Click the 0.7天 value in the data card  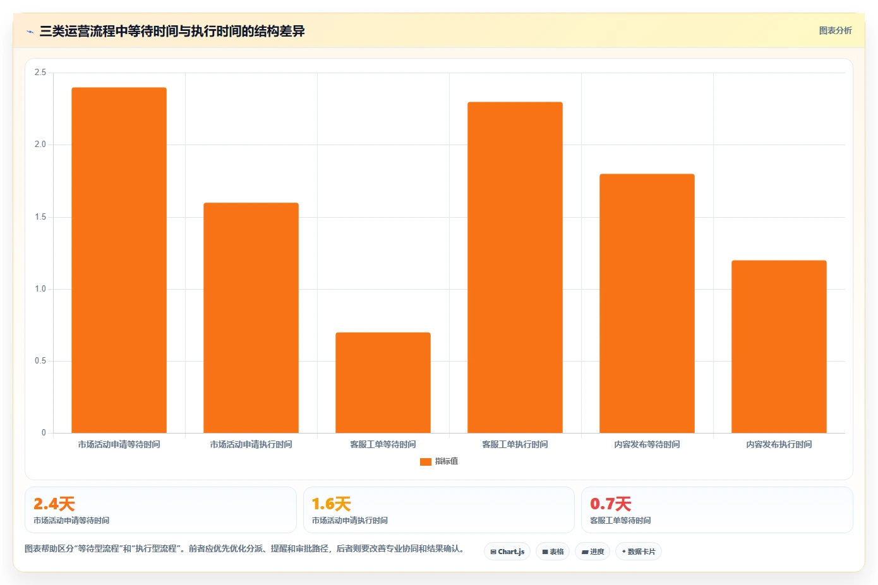[x=611, y=504]
